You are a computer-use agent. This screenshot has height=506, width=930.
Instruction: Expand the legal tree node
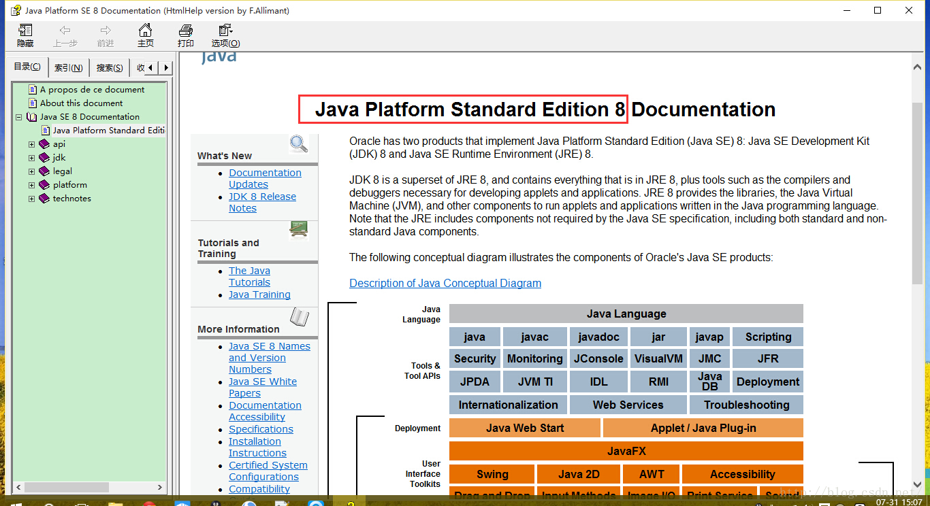(31, 171)
